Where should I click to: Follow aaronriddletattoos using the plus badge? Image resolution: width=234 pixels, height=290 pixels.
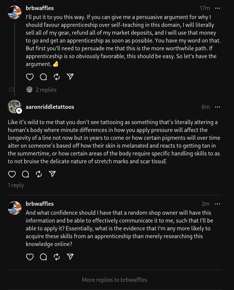[19, 111]
